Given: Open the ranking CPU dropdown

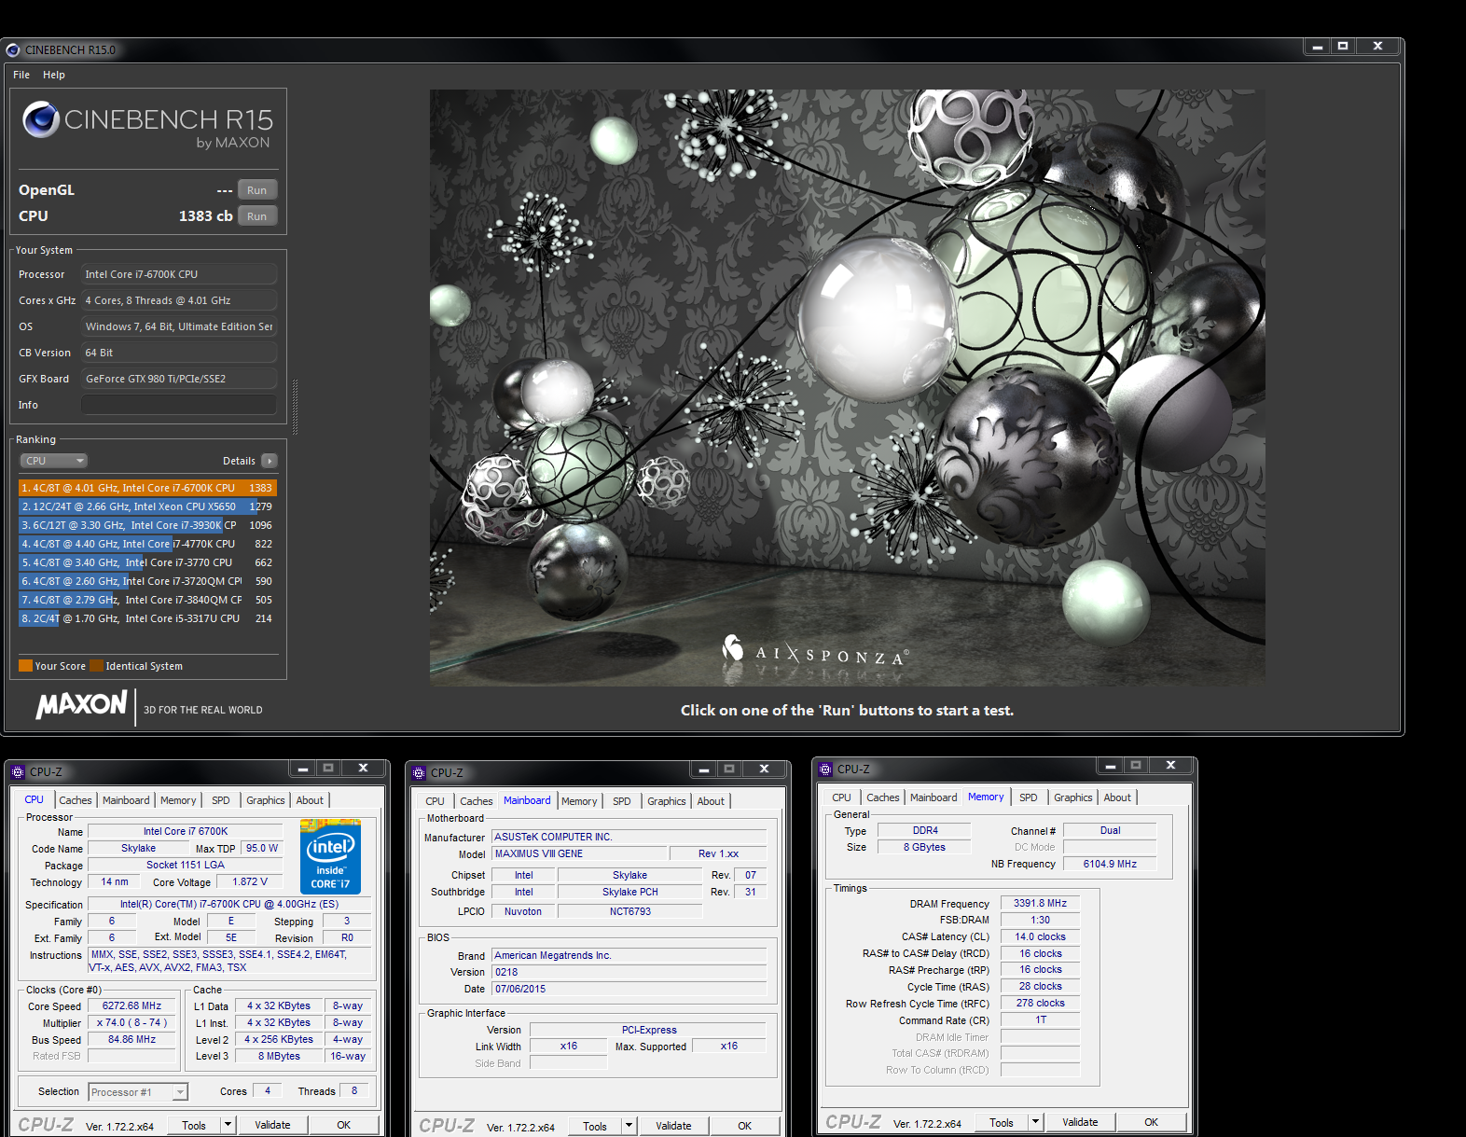Looking at the screenshot, I should point(54,461).
